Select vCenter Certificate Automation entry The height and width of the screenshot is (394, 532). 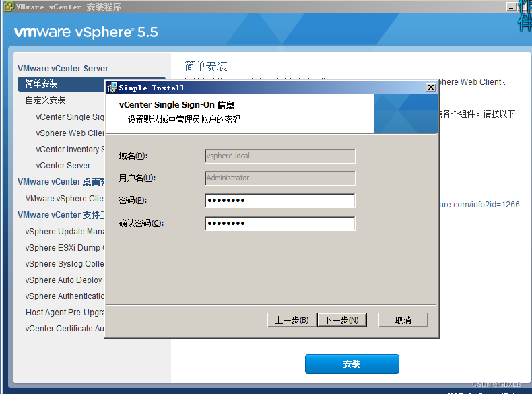65,329
